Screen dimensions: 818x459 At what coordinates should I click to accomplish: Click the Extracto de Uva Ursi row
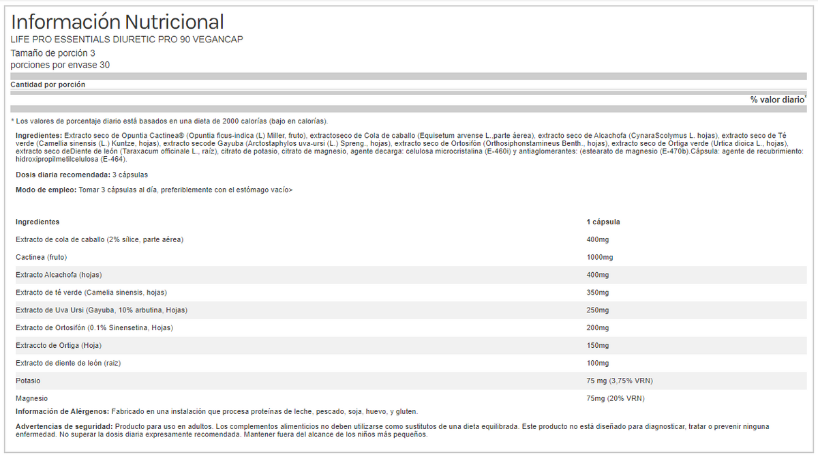(101, 310)
